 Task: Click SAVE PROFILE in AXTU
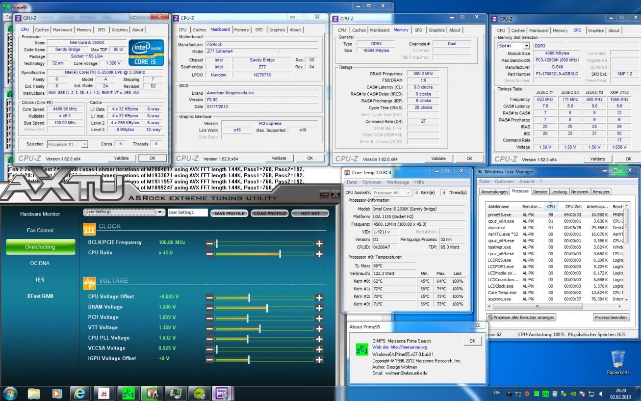229,214
